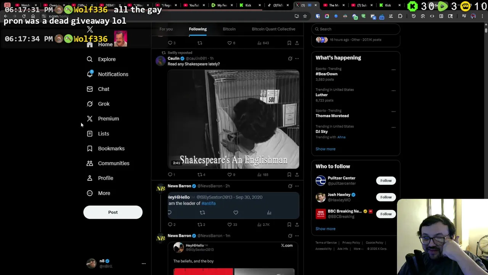Open more options on Caulin's post

297,58
